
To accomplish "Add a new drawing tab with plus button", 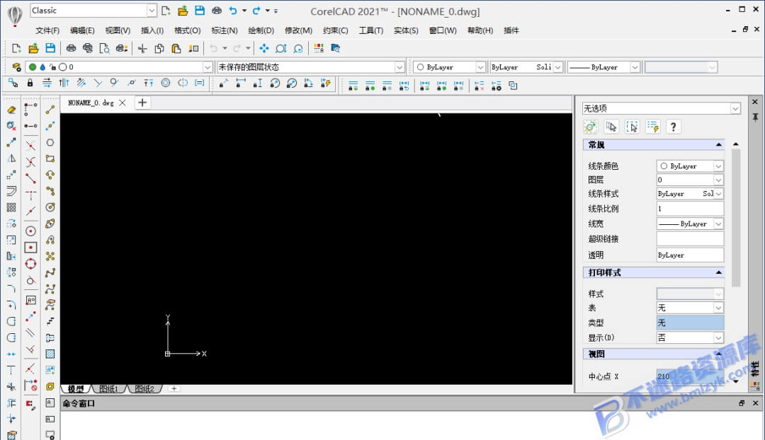I will click(x=142, y=103).
